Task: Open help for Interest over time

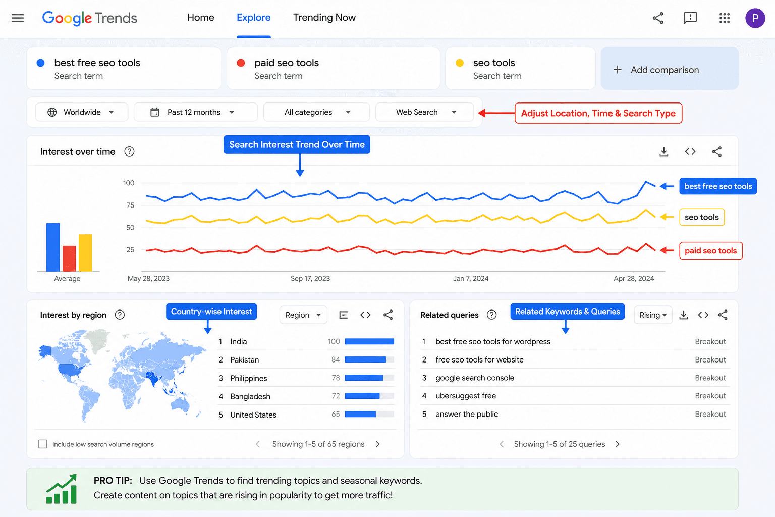Action: 129,151
